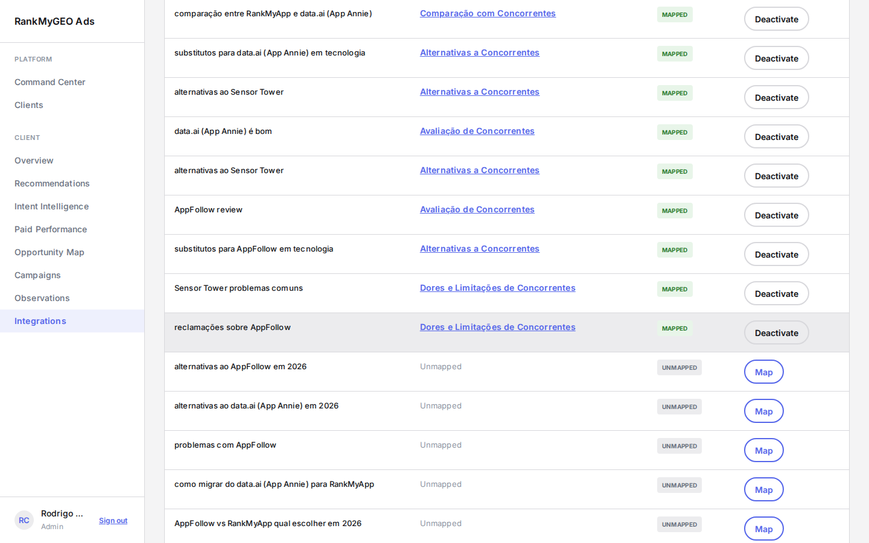Click MAPPED badge in 'AppFollow review' row

tap(675, 211)
